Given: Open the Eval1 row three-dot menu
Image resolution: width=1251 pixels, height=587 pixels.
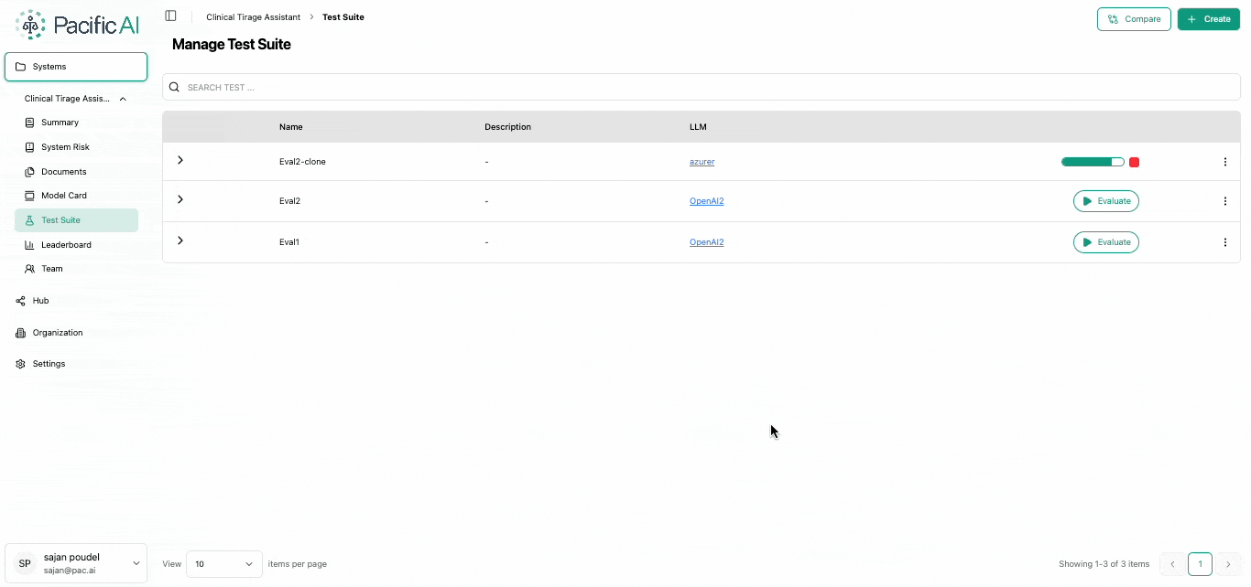Looking at the screenshot, I should (x=1224, y=242).
